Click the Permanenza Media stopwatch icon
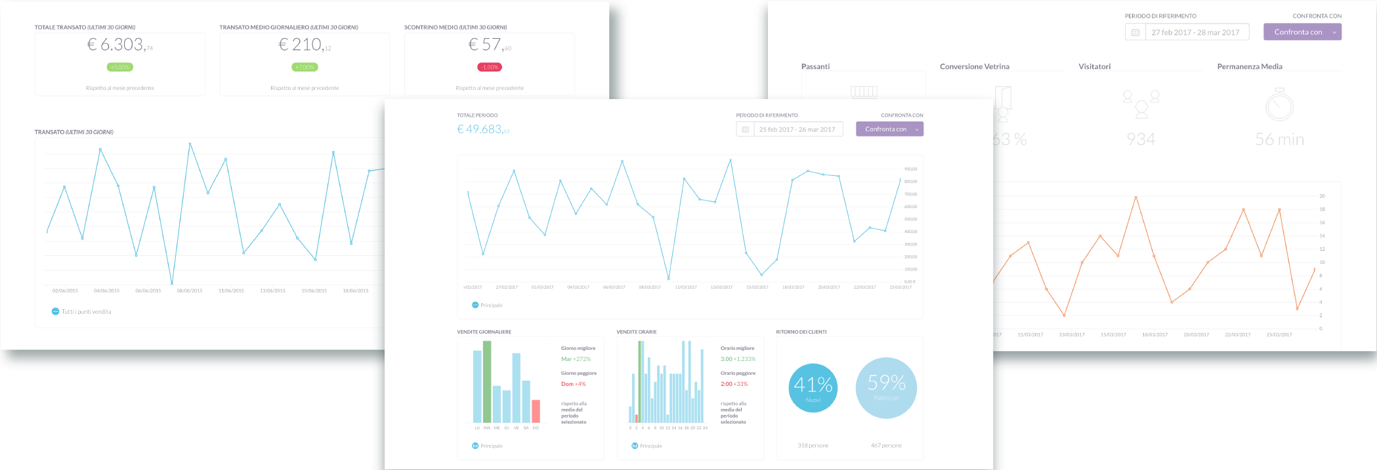This screenshot has height=470, width=1377. click(1279, 104)
